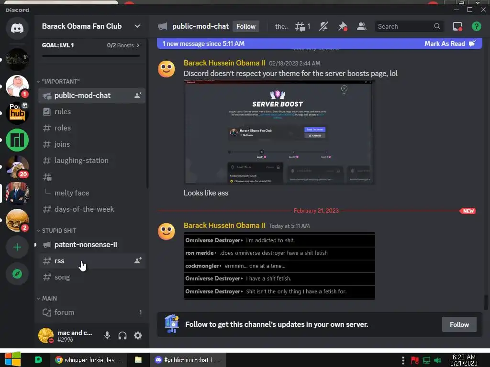Image resolution: width=490 pixels, height=367 pixels.
Task: Open the taskbar clock 6:20 AM
Action: (x=464, y=360)
